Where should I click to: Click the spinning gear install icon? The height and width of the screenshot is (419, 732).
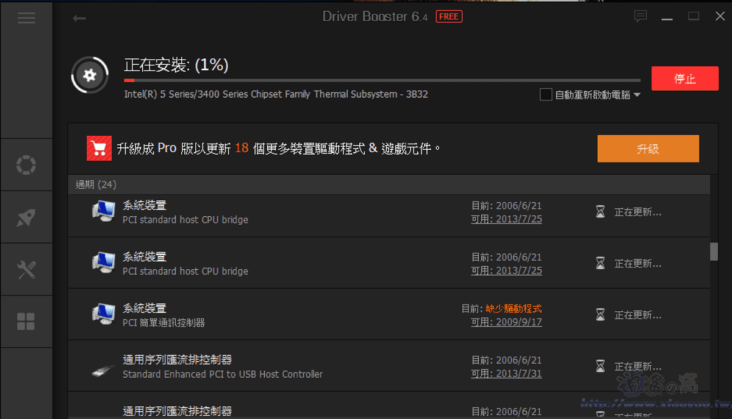pyautogui.click(x=90, y=76)
